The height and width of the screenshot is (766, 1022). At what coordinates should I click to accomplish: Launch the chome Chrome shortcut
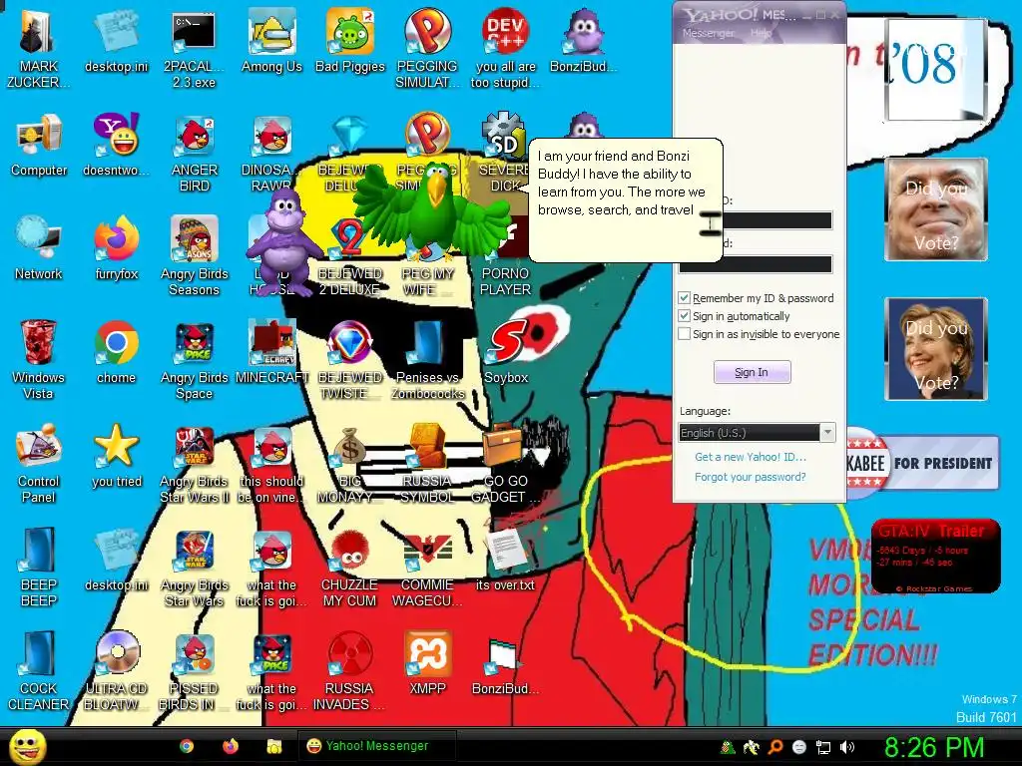116,352
